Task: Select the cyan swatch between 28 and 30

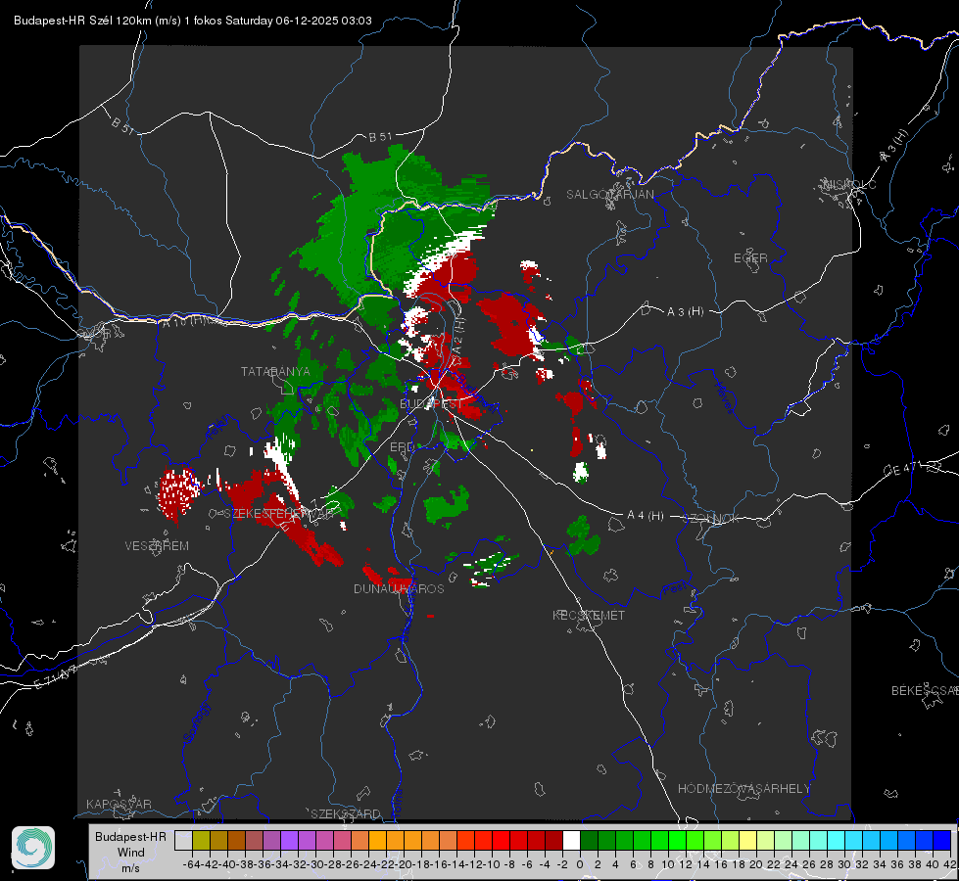Action: [837, 841]
